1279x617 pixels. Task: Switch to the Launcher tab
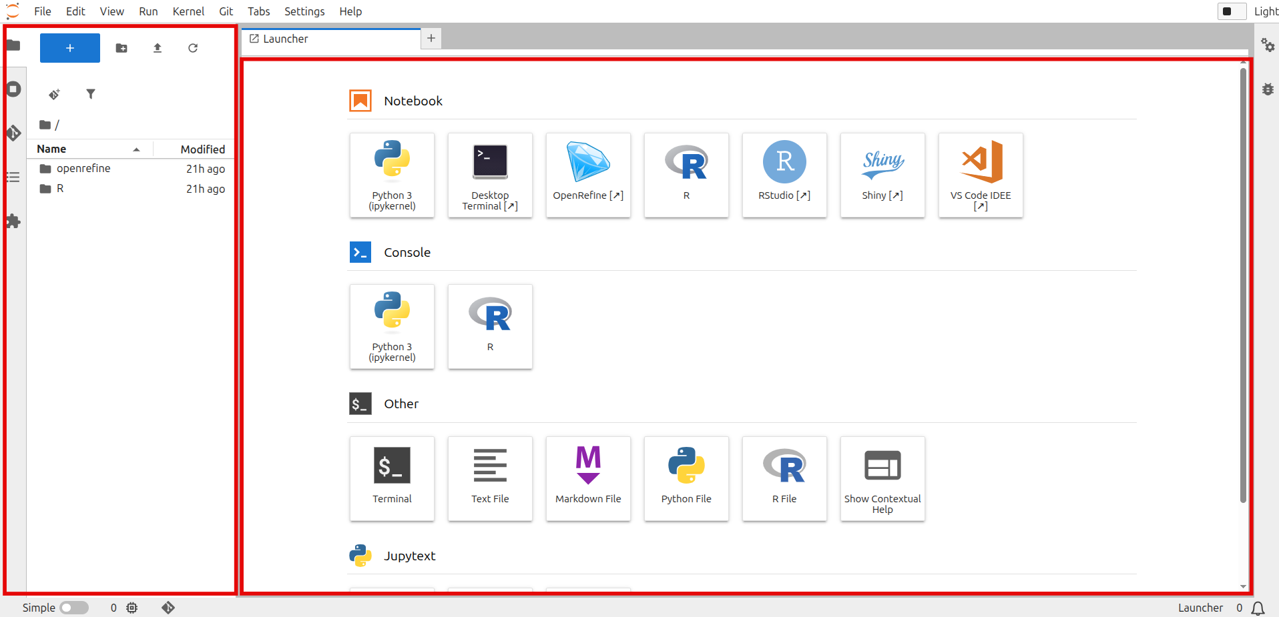[x=331, y=39]
